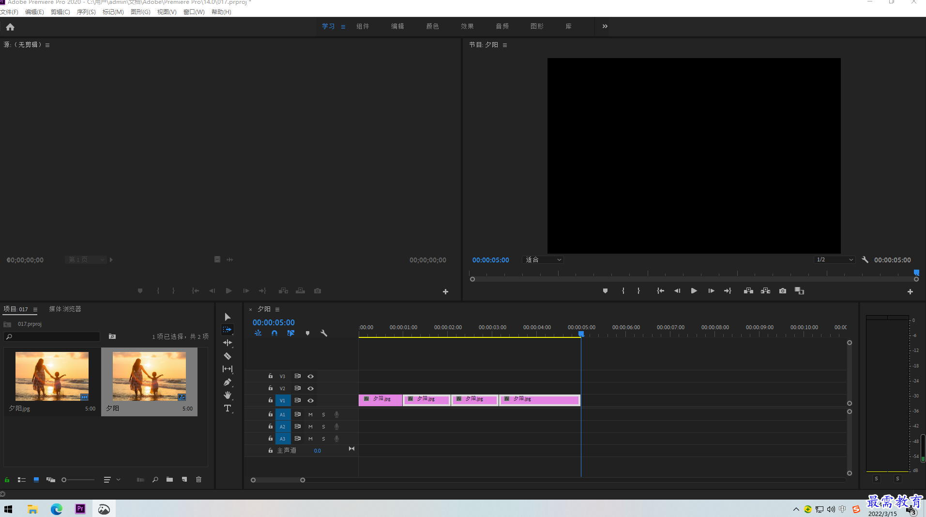Viewport: 926px width, 517px height.
Task: Step forward one frame in program monitor
Action: pos(711,291)
